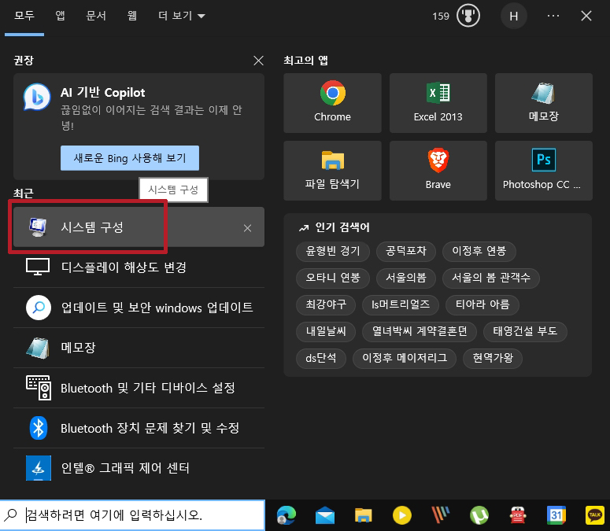Close the search panel with X

586,16
